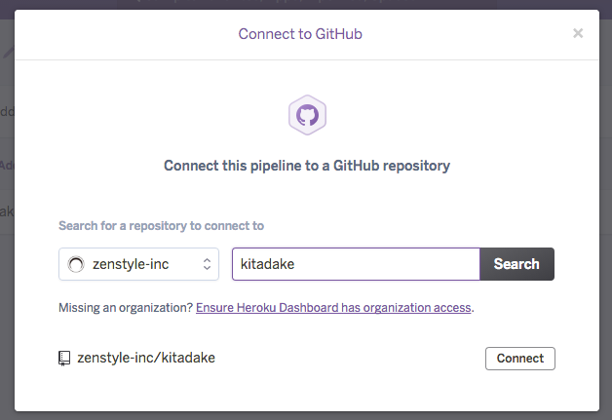Image resolution: width=612 pixels, height=420 pixels.
Task: Click the "Connect this pipeline" heading
Action: tap(307, 166)
